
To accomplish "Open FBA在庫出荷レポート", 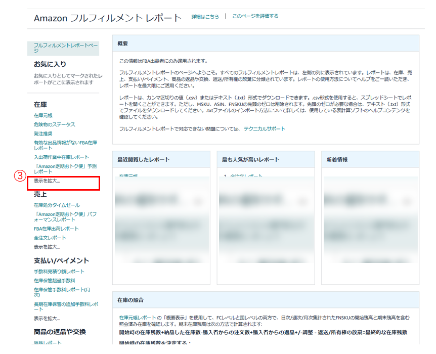I will click(x=56, y=229).
